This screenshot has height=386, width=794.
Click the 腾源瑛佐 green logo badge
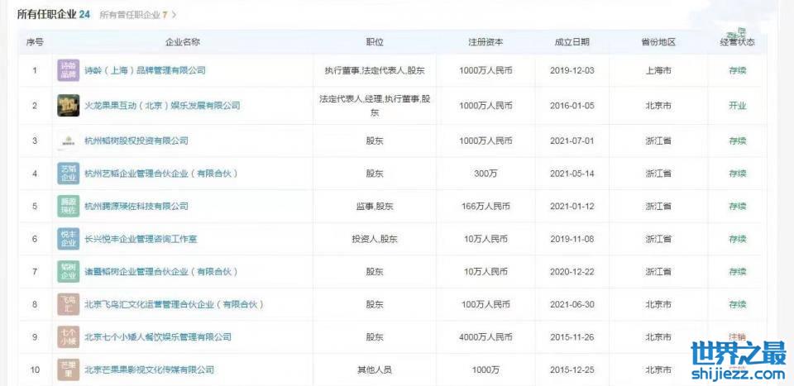(x=68, y=206)
